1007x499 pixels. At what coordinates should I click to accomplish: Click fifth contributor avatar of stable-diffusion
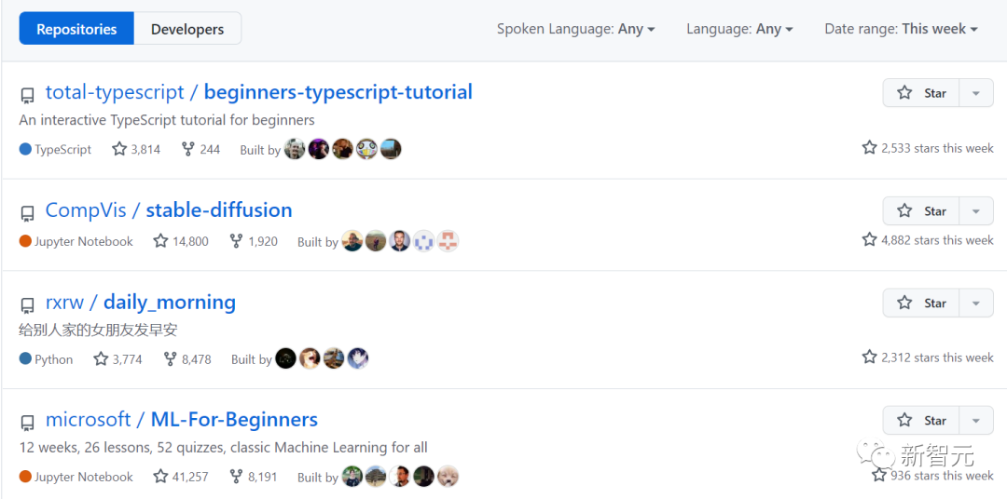[448, 241]
